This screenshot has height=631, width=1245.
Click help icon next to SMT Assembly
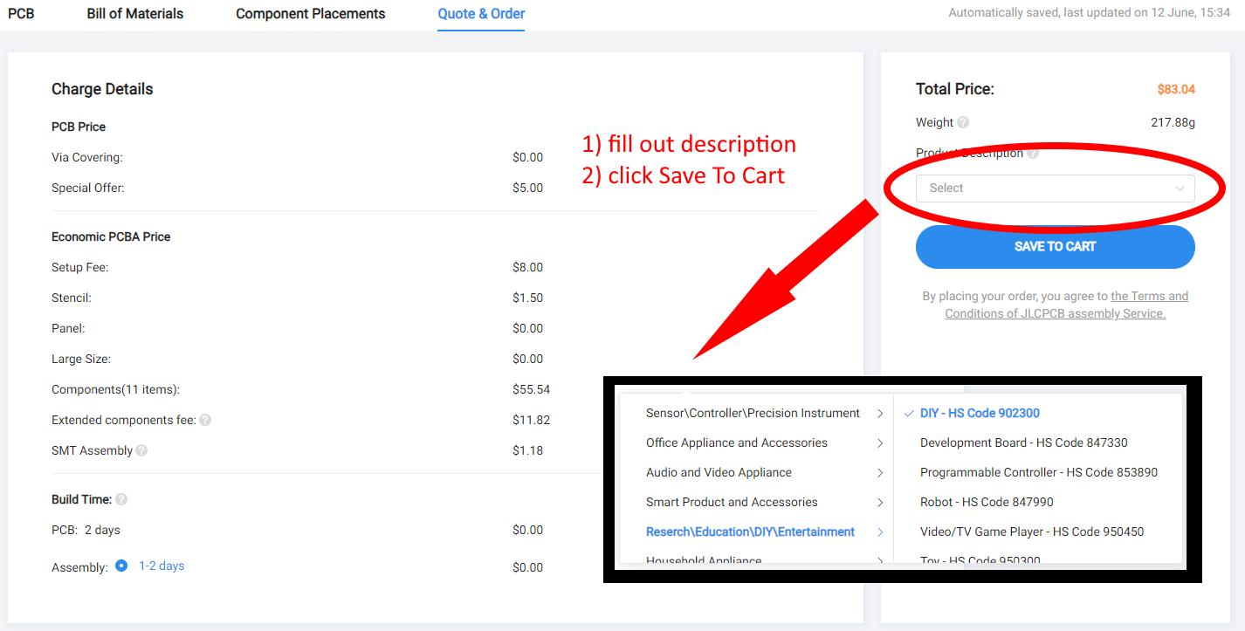(141, 451)
